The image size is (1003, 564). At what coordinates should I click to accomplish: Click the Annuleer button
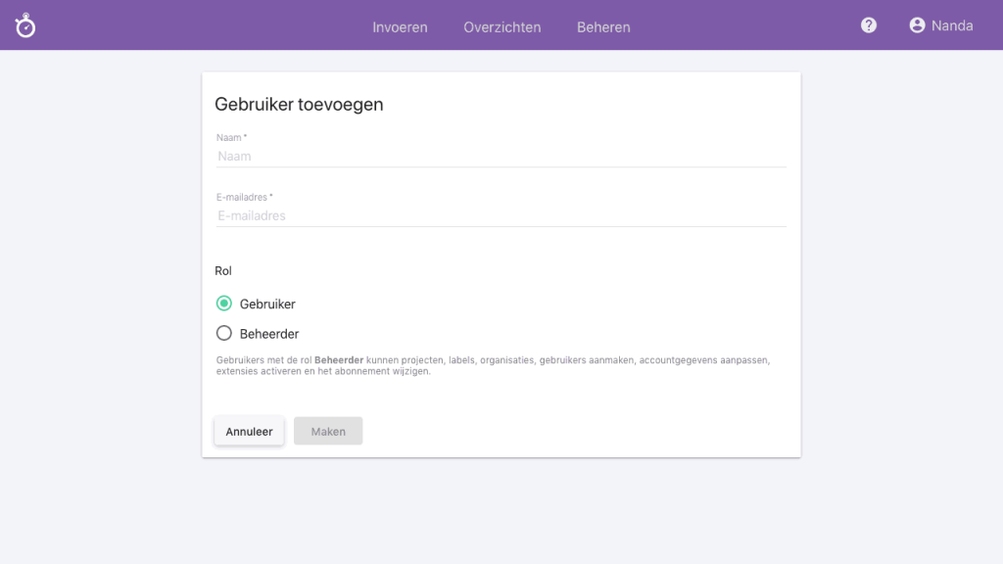coord(249,431)
